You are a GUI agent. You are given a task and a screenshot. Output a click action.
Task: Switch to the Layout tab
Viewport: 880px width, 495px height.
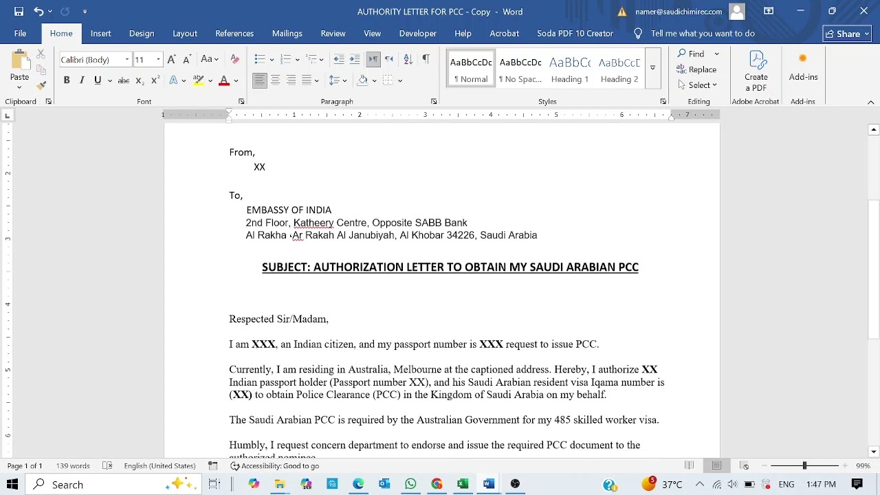184,33
